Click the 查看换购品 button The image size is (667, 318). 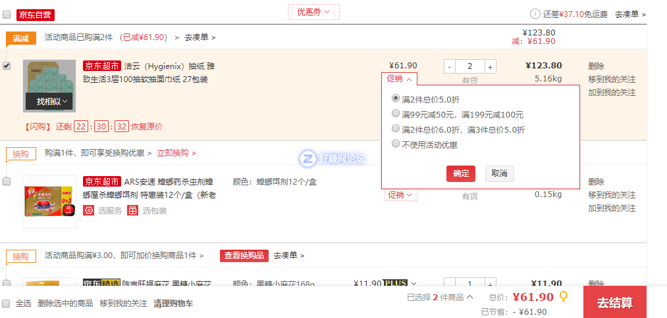(x=244, y=256)
